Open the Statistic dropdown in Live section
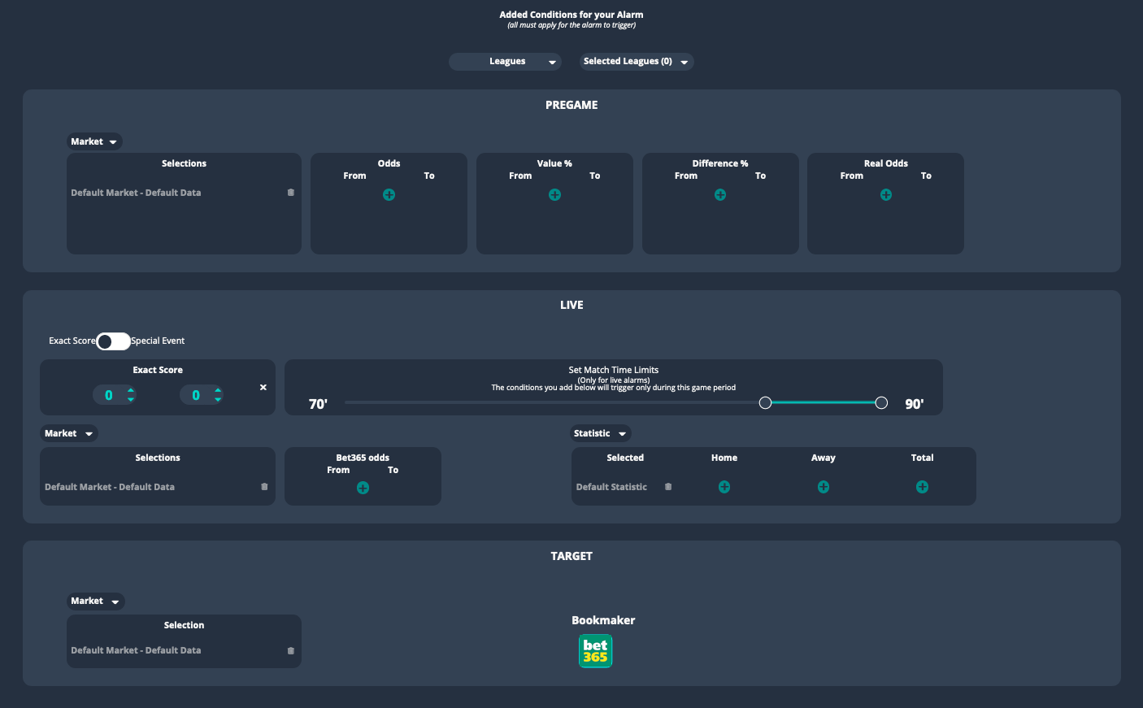Image resolution: width=1143 pixels, height=708 pixels. point(600,432)
